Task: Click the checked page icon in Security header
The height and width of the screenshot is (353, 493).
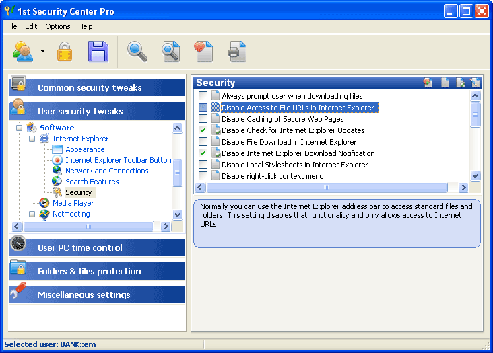Action: click(461, 83)
